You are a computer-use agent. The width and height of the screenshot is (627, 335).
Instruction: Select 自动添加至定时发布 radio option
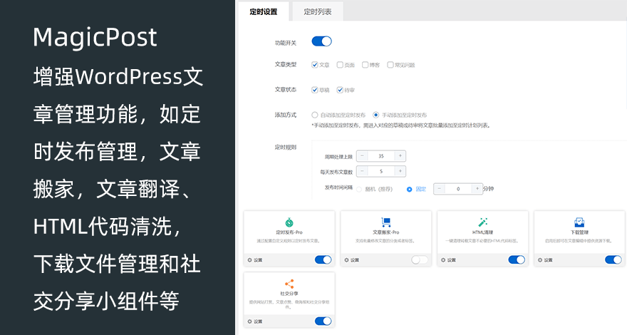tap(315, 115)
